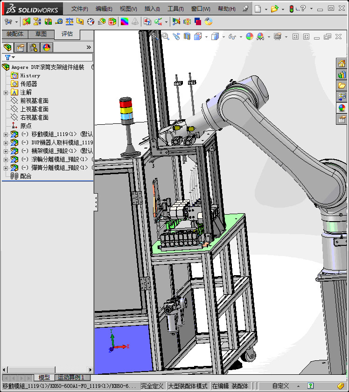Select the Measure tool
The image size is (349, 392).
pyautogui.click(x=59, y=22)
